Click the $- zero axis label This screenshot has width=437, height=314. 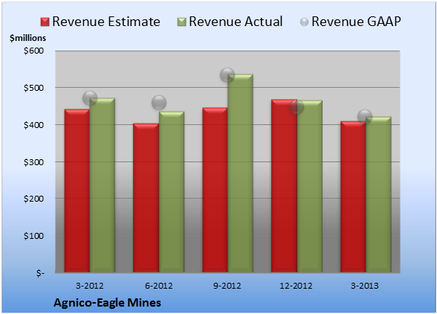40,273
